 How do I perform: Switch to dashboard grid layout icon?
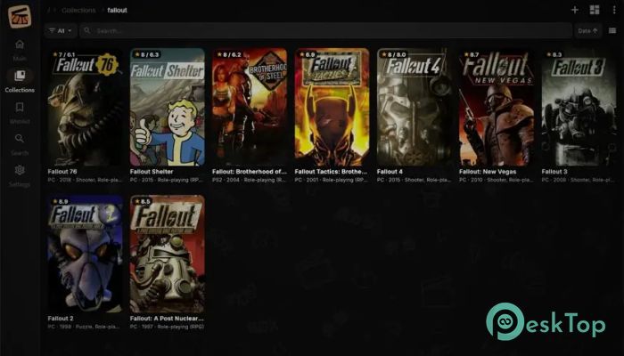[595, 10]
